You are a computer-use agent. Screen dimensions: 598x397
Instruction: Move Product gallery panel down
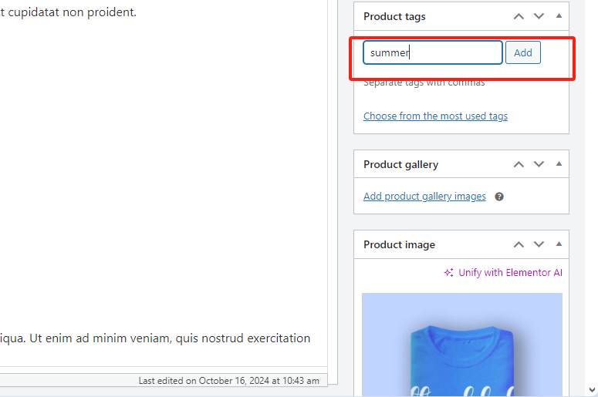click(539, 164)
